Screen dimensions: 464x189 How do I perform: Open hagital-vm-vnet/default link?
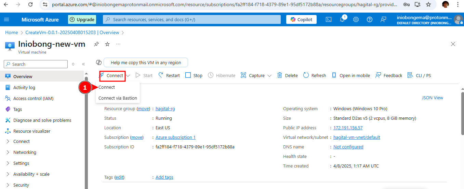coord(357,137)
